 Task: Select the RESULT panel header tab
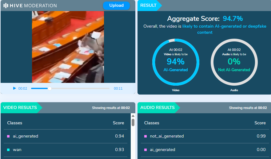148,6
